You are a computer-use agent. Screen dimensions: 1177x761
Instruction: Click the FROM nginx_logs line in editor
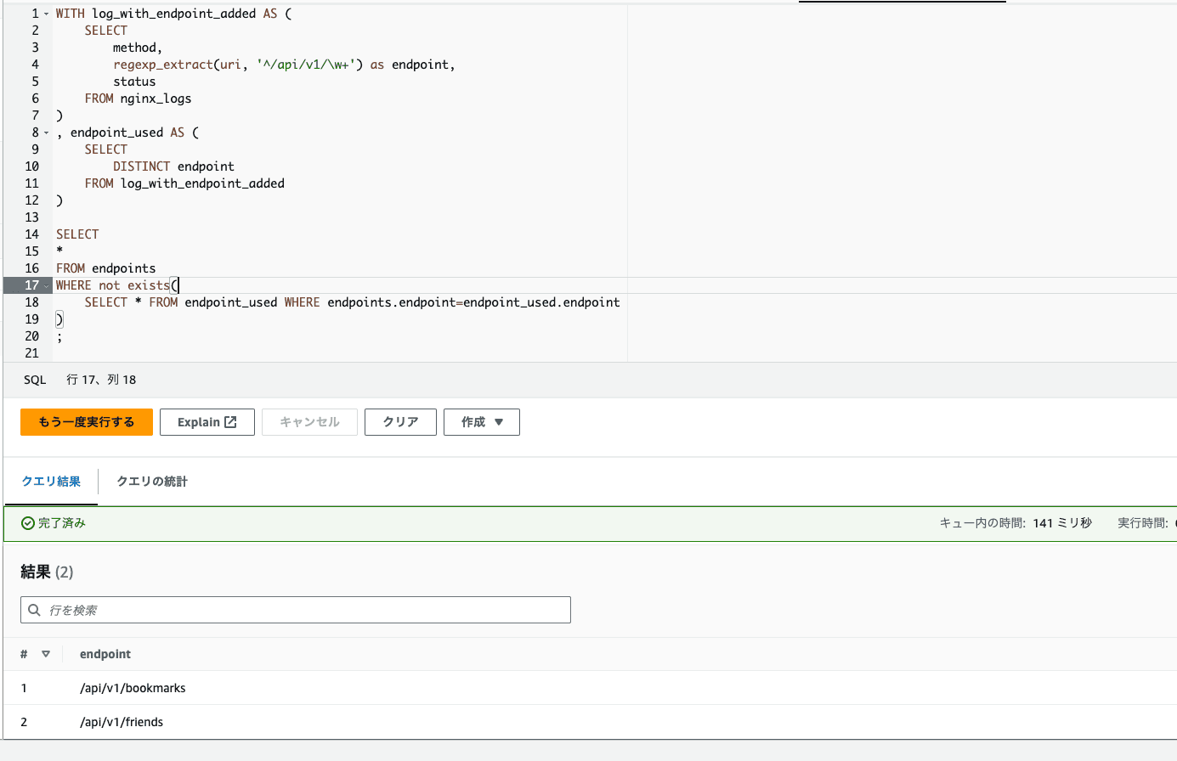pyautogui.click(x=138, y=99)
